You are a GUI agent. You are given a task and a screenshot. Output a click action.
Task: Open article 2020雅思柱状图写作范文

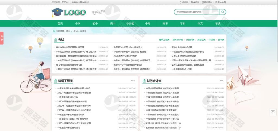click(x=125, y=56)
